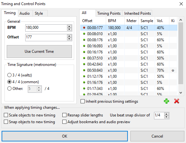Viewport: 186px width, 143px height.
Task: Click the Cancel button
Action: tap(157, 136)
